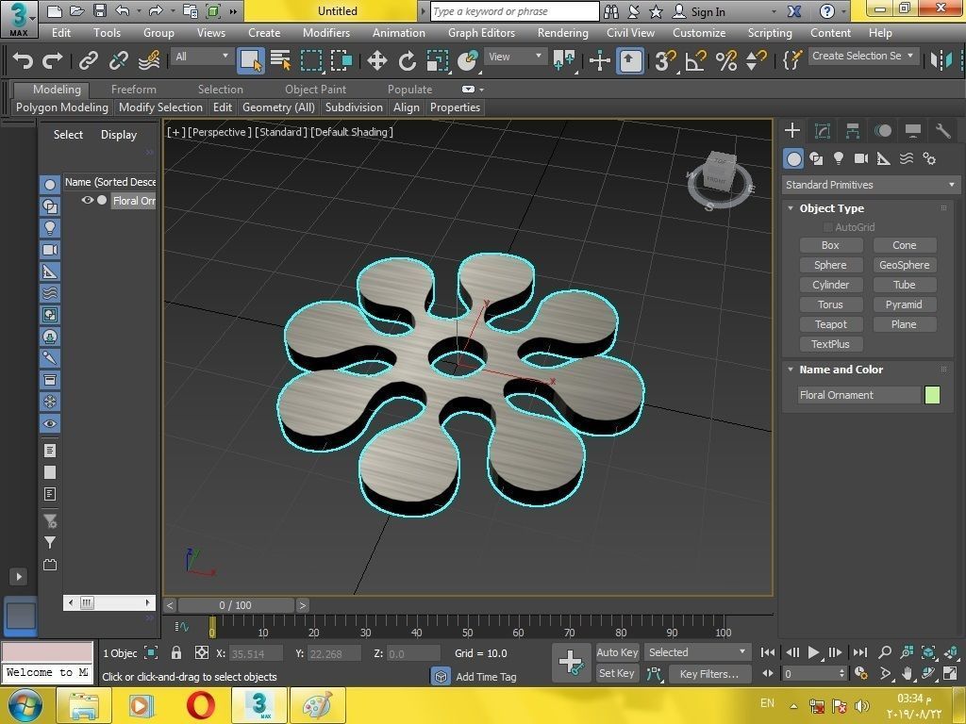This screenshot has width=966, height=724.
Task: Open the Modify command panel tab
Action: point(823,130)
